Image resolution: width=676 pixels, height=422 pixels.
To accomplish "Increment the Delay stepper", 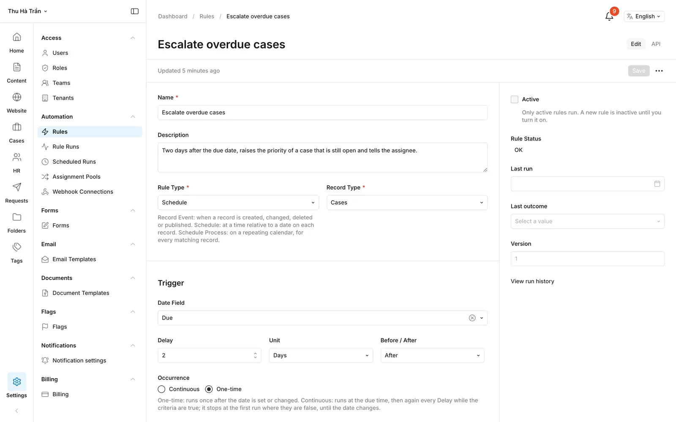I will coord(255,353).
